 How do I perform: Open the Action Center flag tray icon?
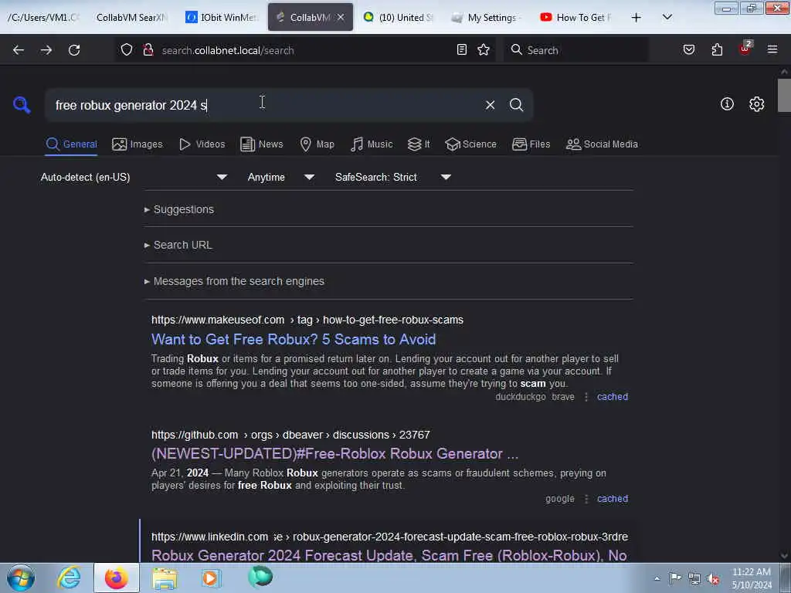click(675, 578)
